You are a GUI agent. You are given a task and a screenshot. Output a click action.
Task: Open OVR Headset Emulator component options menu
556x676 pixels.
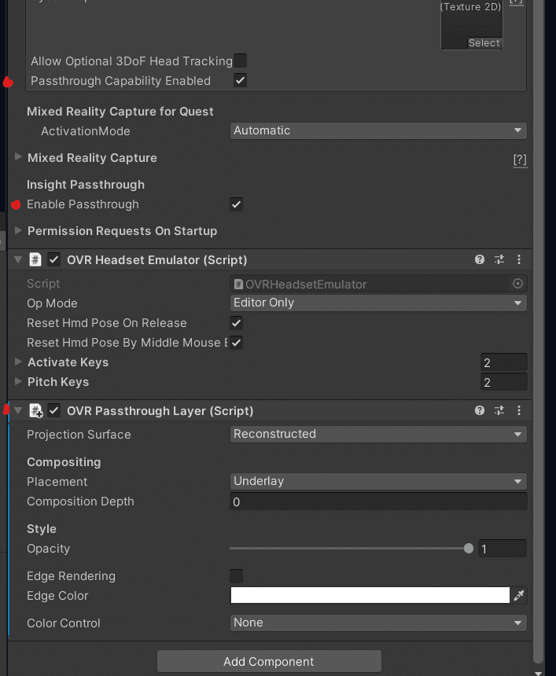(519, 259)
